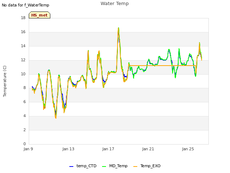Click the Jan 25 x-axis label

point(188,149)
